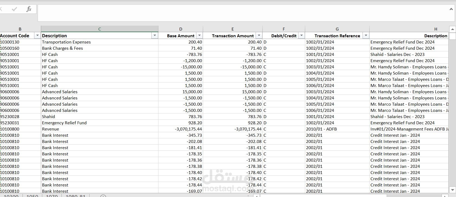Image resolution: width=456 pixels, height=197 pixels.
Task: Select Base Amount cell '-345.73'
Action: coord(181,135)
